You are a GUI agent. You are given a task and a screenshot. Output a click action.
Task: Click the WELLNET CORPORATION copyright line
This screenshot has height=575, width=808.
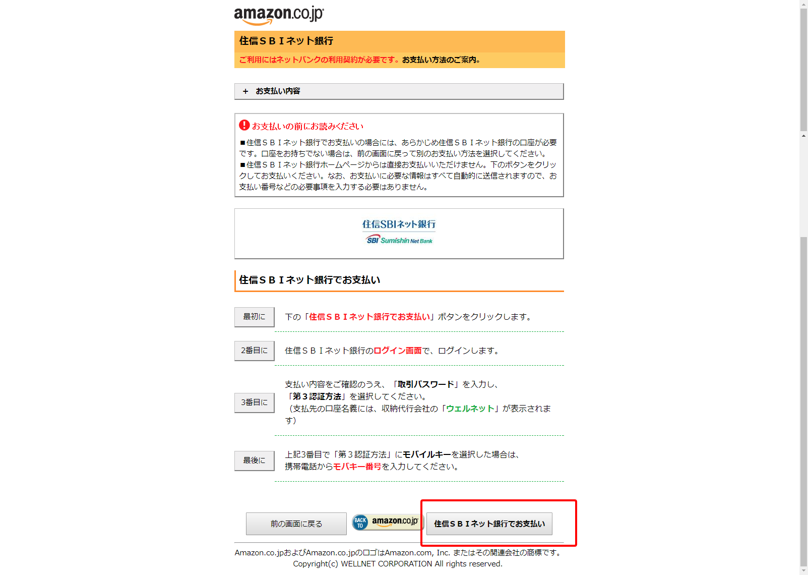tap(398, 564)
